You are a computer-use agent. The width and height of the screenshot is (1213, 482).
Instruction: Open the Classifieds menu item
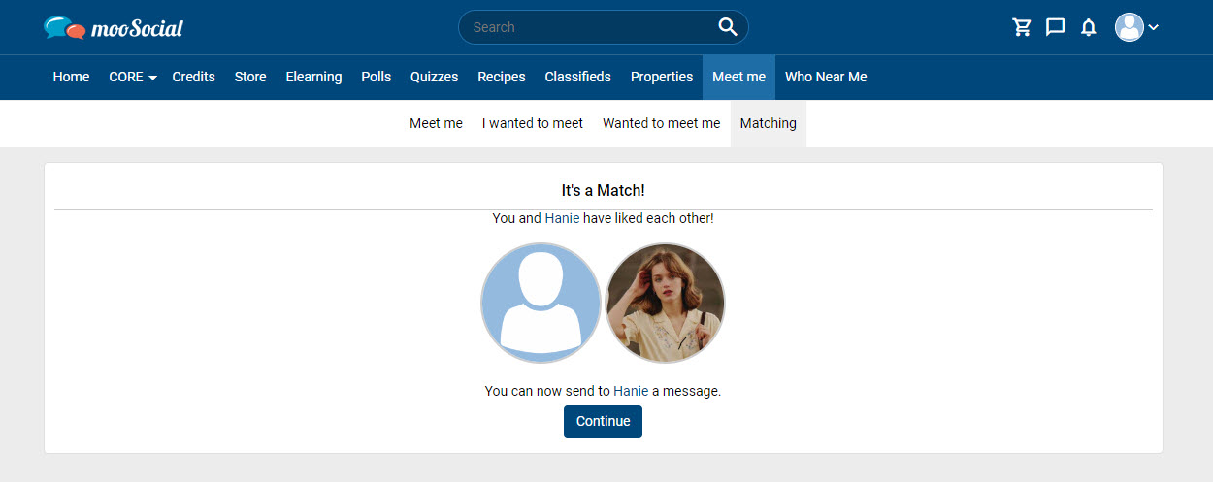[577, 77]
